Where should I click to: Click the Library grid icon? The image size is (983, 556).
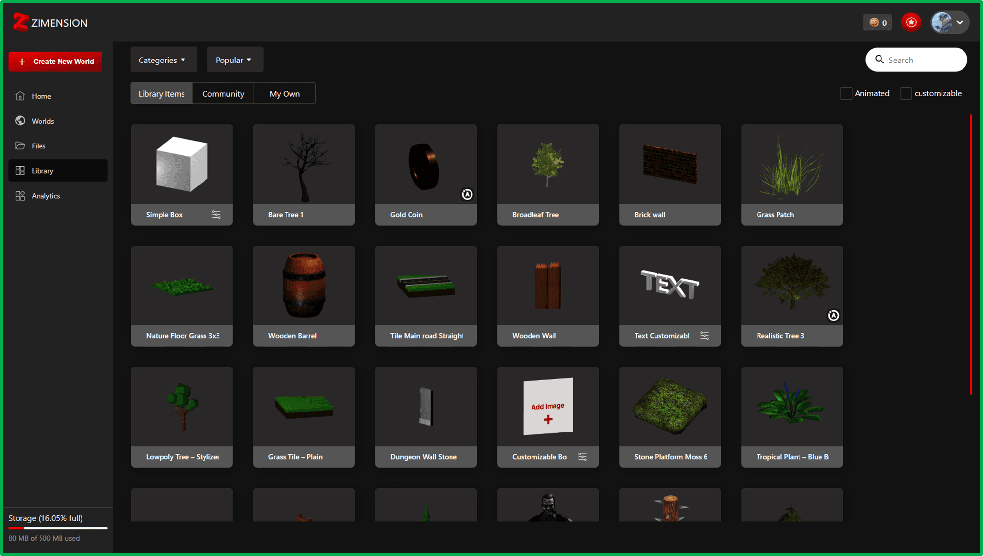coord(20,170)
